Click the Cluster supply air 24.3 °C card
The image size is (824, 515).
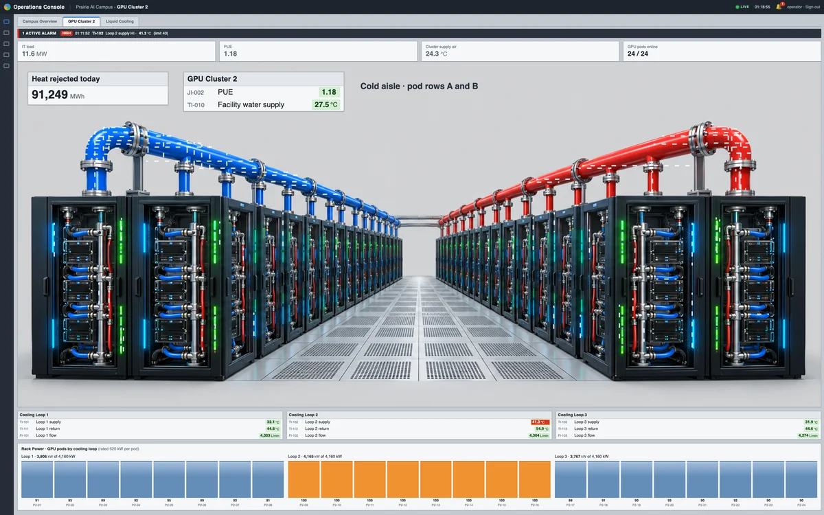point(520,51)
